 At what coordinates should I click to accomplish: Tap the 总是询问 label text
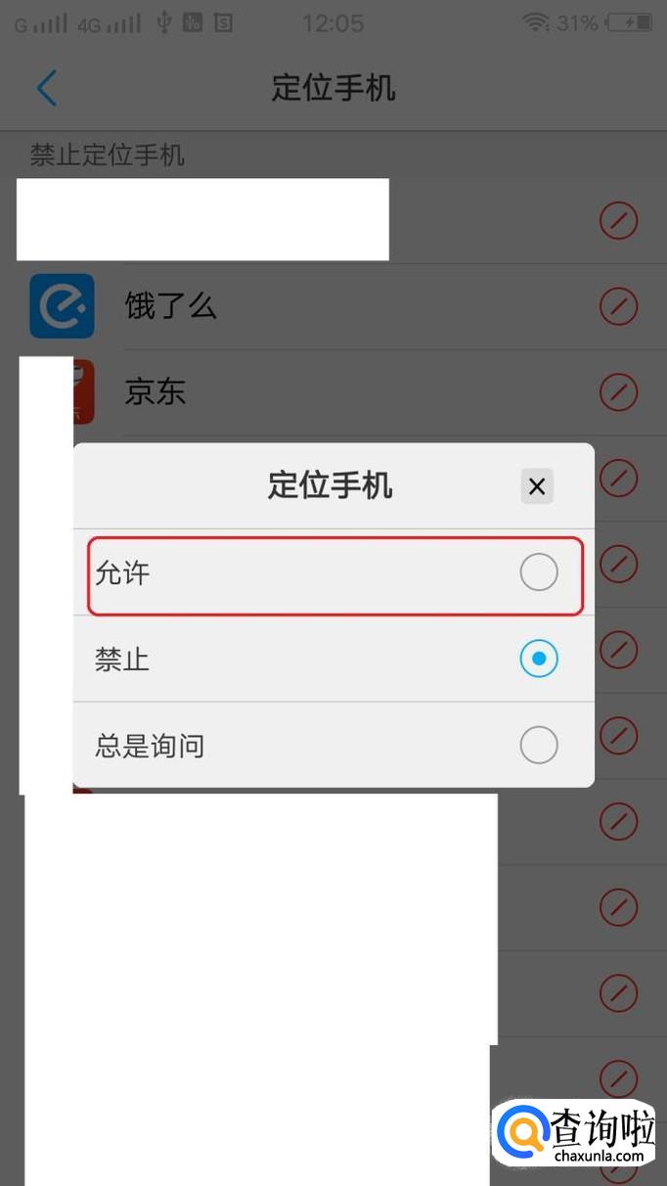click(x=150, y=747)
